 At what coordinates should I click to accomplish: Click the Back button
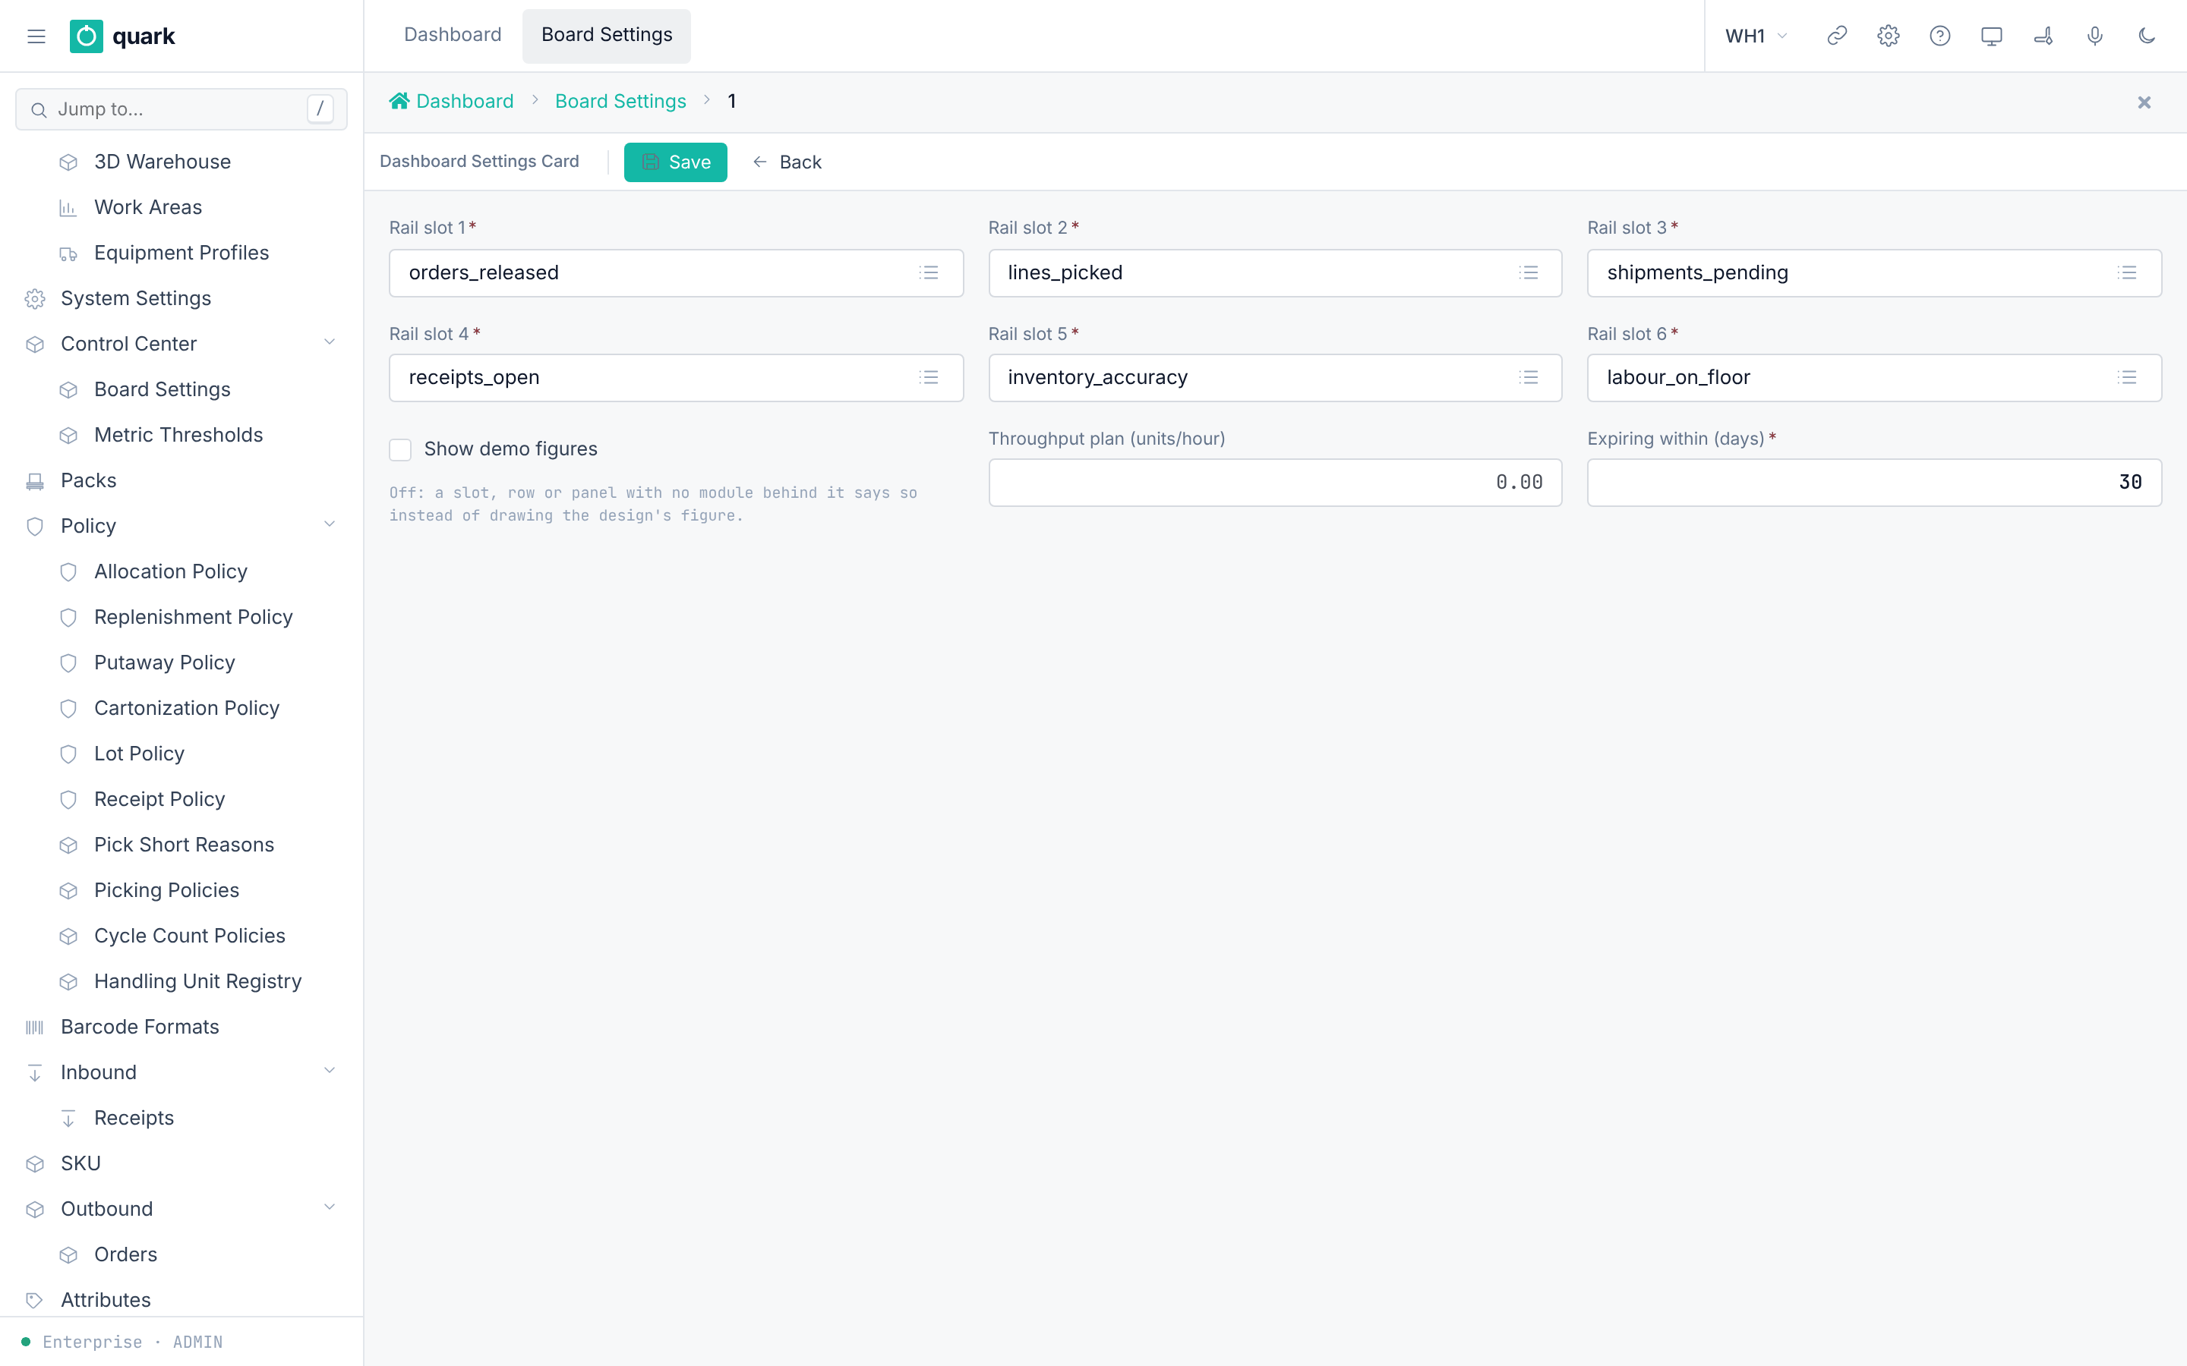click(x=786, y=162)
